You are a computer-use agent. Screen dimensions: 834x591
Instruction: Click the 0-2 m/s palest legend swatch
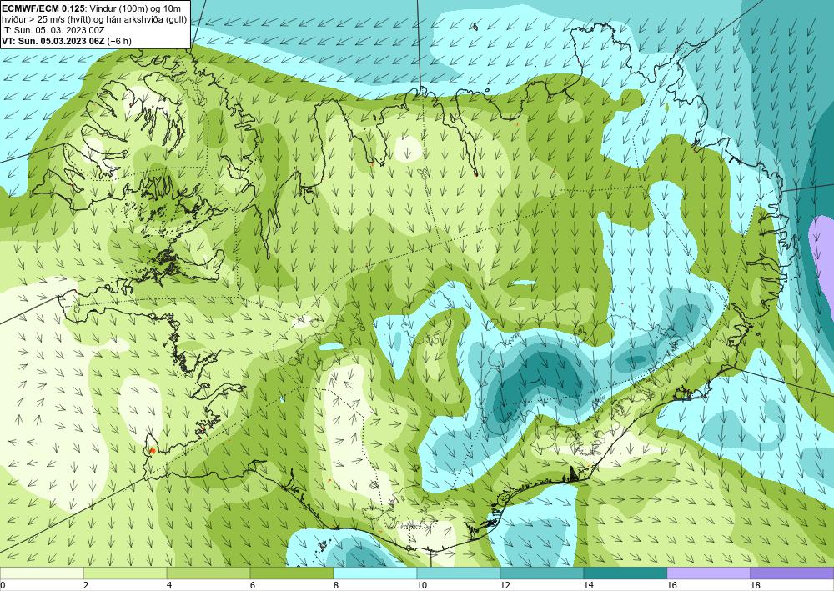[x=42, y=573]
